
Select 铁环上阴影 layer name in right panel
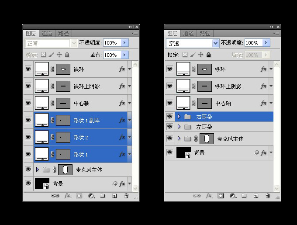(228, 87)
